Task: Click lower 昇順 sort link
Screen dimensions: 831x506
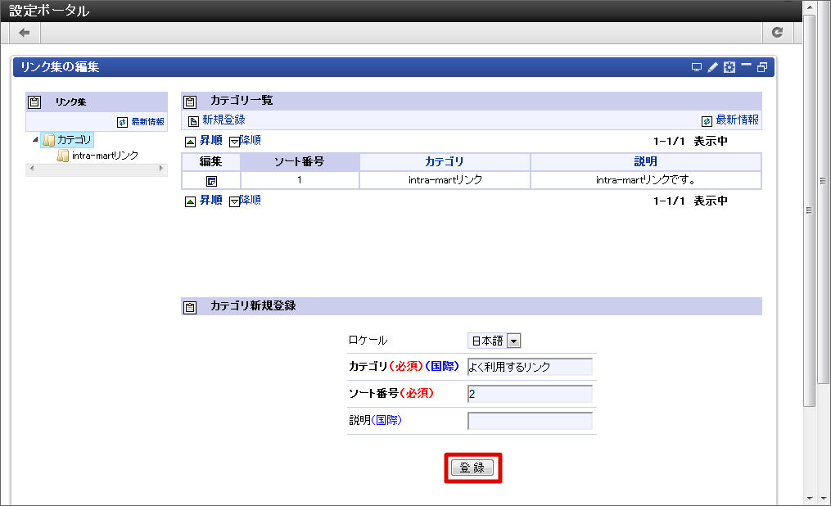Action: point(210,201)
